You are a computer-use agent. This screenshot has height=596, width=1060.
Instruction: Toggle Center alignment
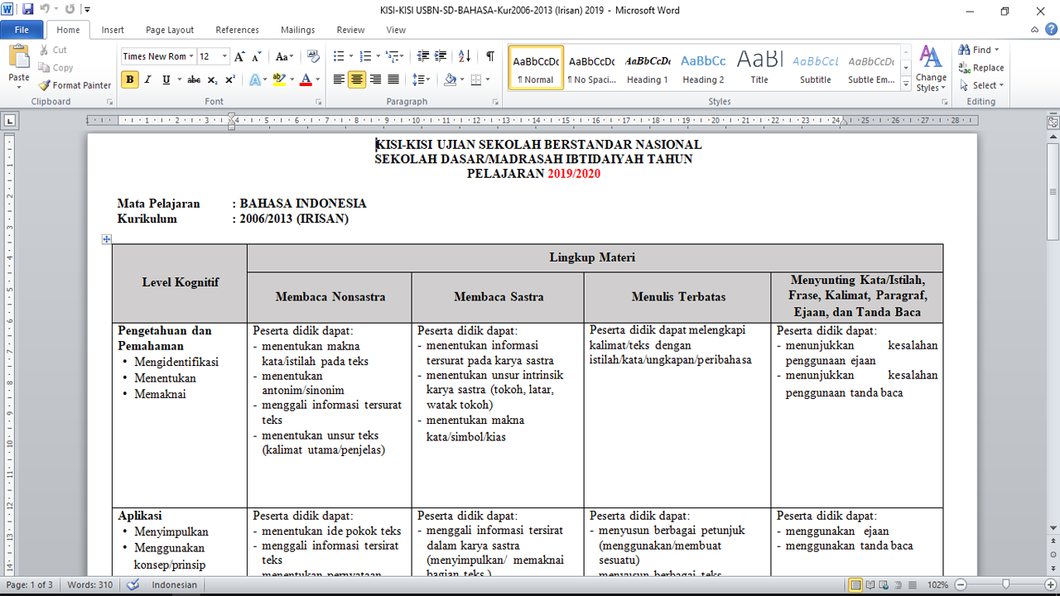(x=357, y=79)
